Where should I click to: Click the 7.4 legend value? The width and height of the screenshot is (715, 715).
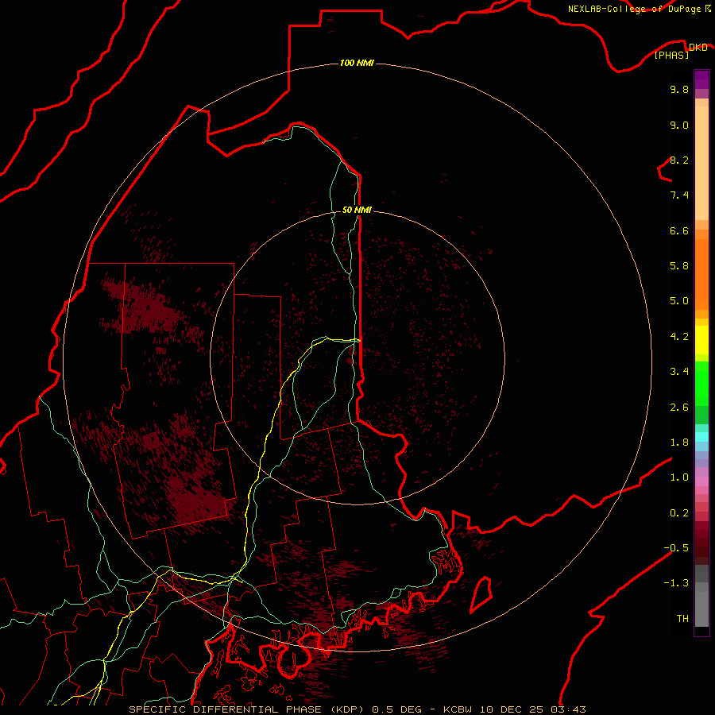click(679, 195)
